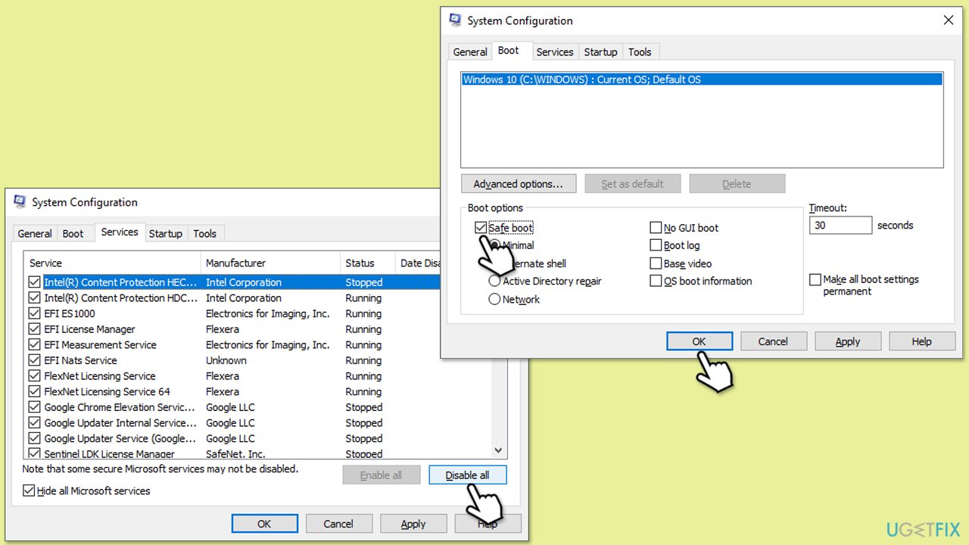Click Help in Boot window

click(921, 341)
